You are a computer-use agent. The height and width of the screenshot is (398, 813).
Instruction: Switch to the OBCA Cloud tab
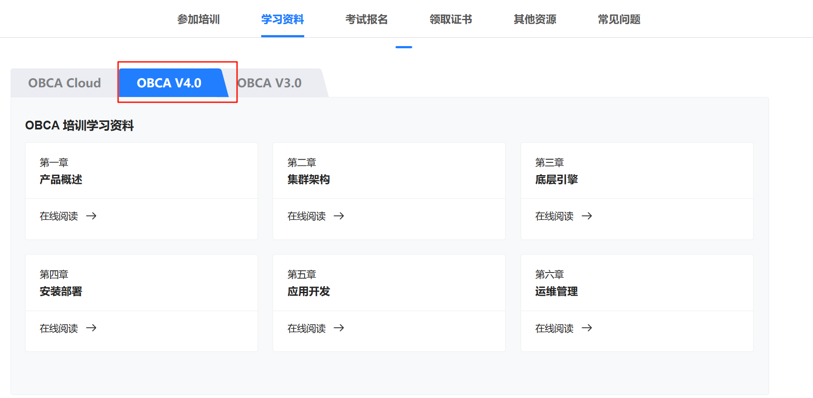65,83
